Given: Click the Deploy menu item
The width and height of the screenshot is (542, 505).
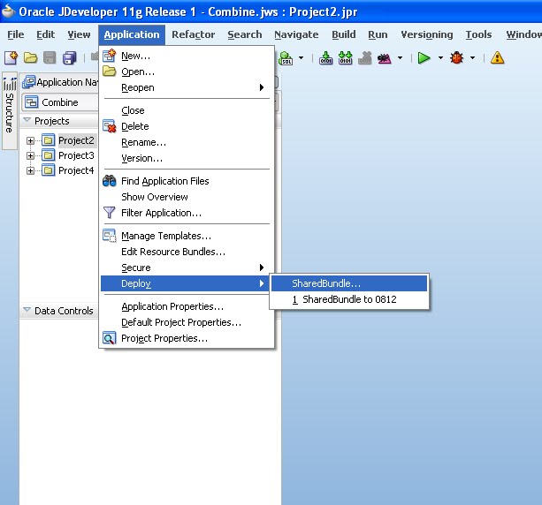Looking at the screenshot, I should point(186,283).
